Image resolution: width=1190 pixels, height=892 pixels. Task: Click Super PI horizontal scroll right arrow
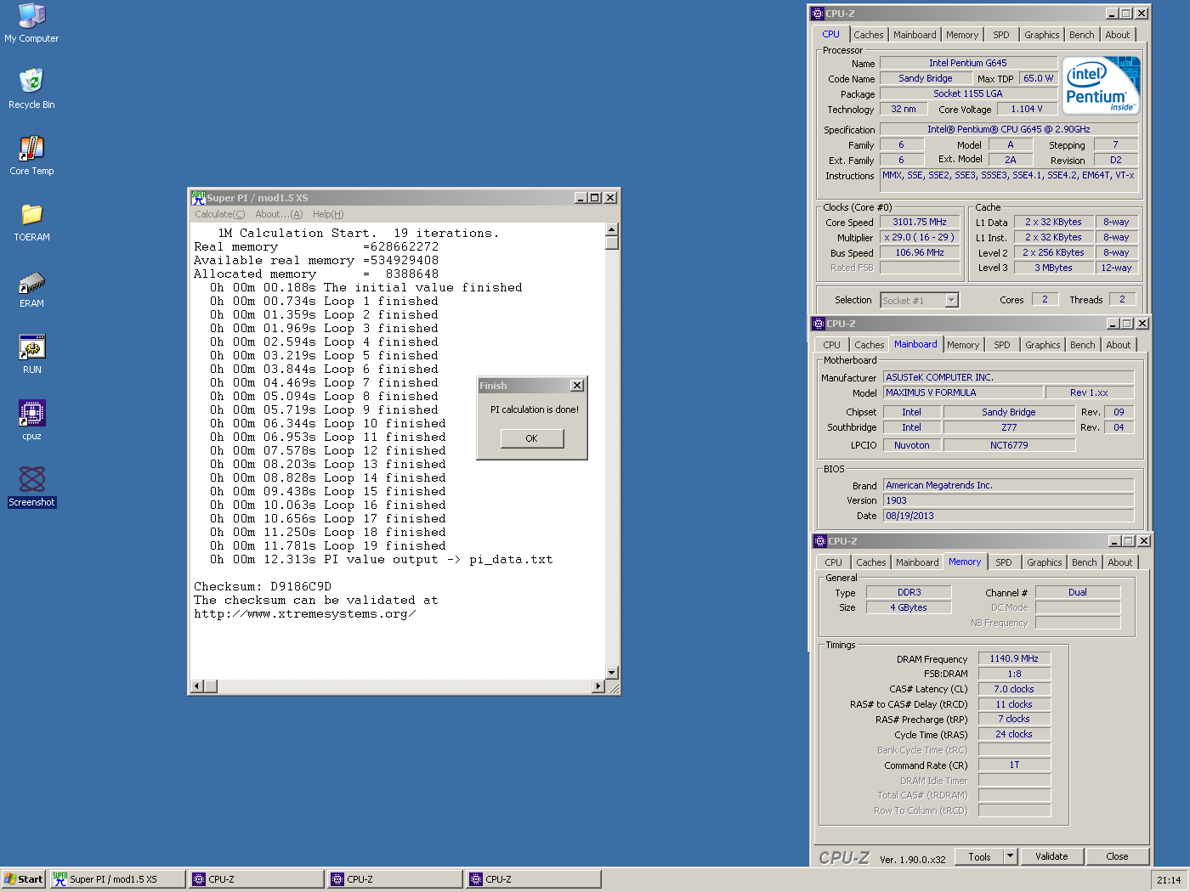(598, 686)
